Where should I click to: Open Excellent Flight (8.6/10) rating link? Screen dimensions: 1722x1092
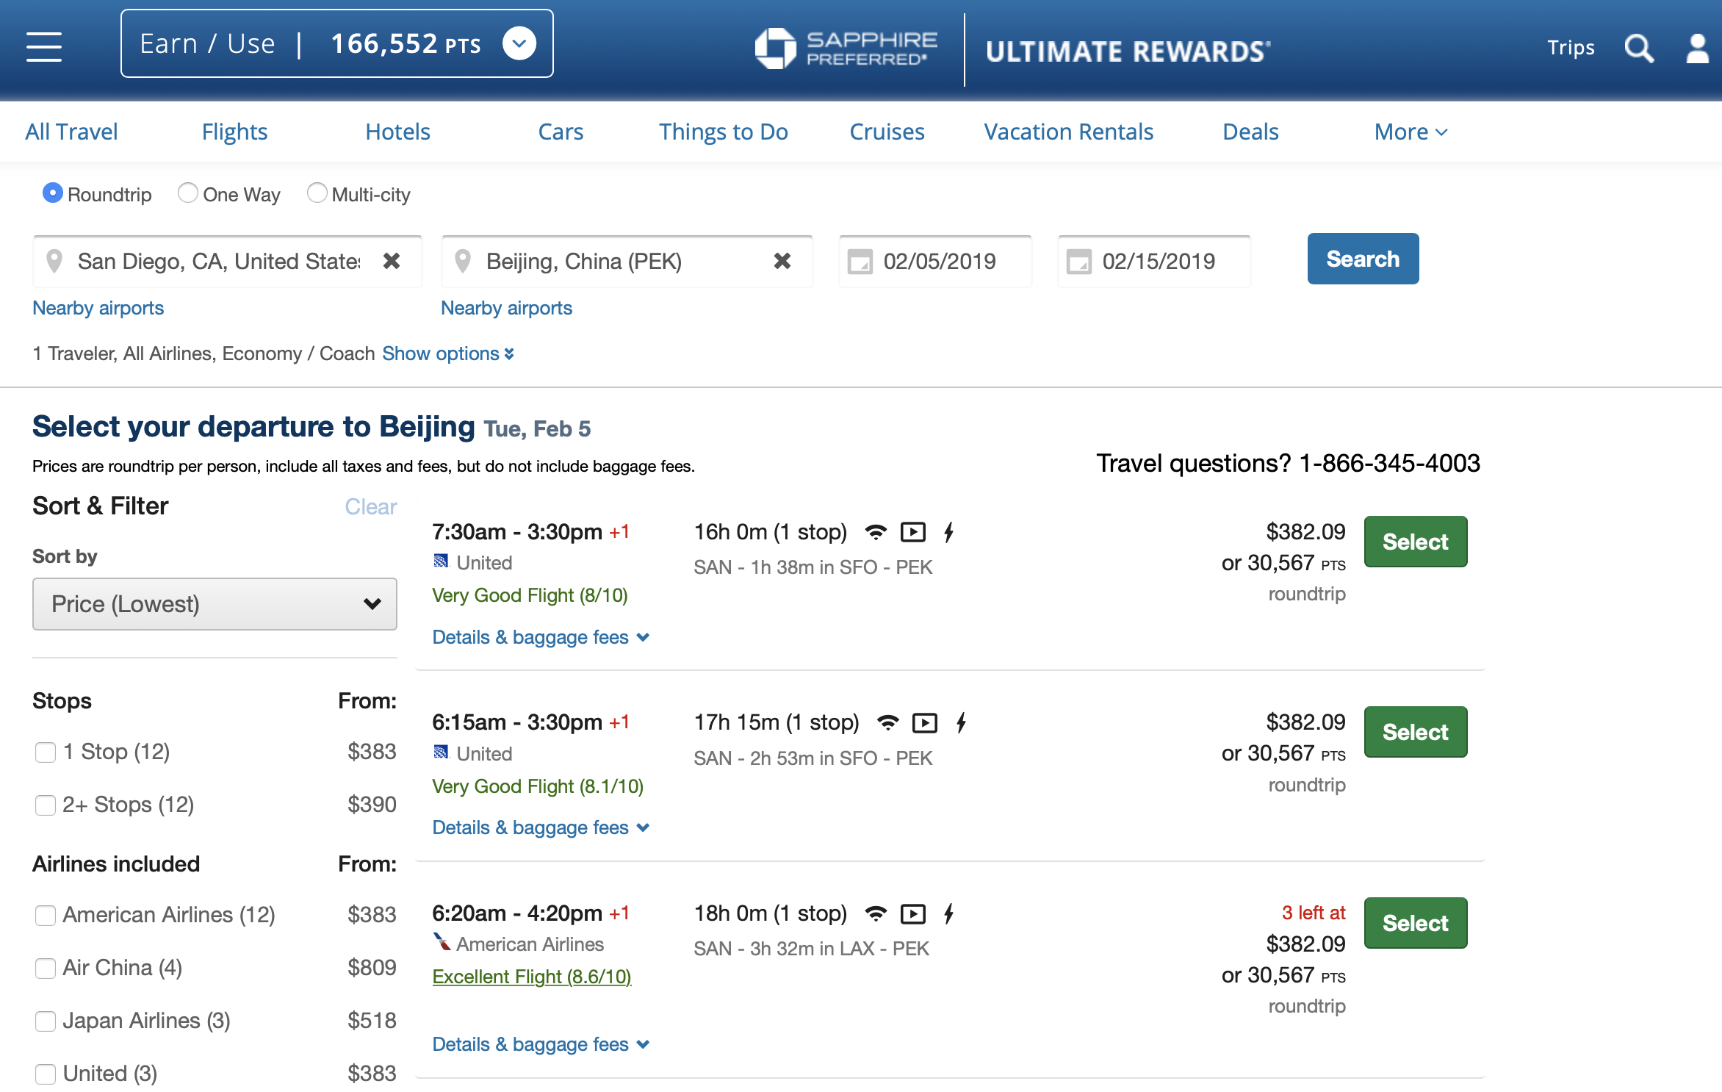click(532, 977)
